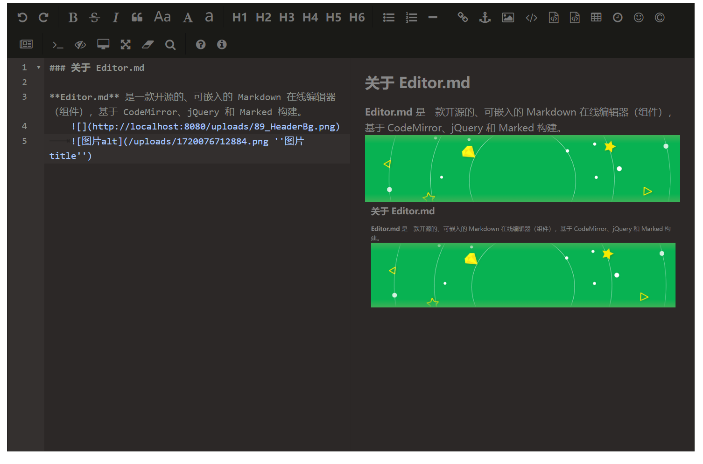The height and width of the screenshot is (464, 703).
Task: Click the first green banner preview image
Action: (522, 169)
